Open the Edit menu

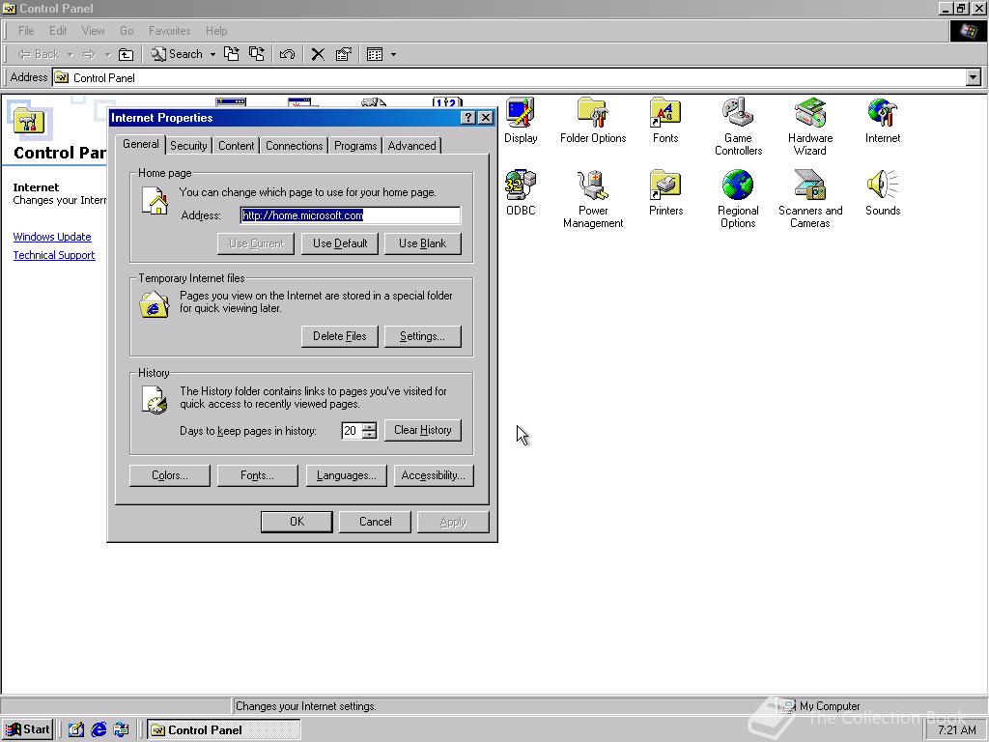pyautogui.click(x=58, y=31)
